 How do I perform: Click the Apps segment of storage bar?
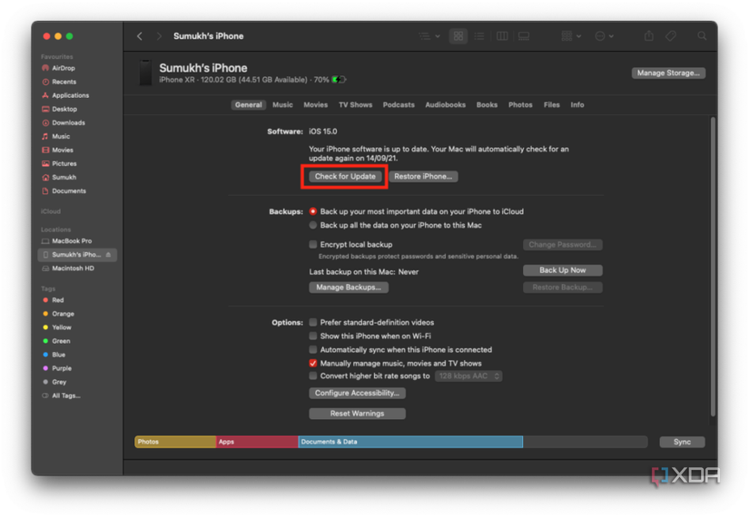[257, 442]
